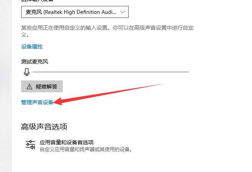Click the 疑难解答 troubleshoot button
The height and width of the screenshot is (172, 252).
click(x=42, y=87)
